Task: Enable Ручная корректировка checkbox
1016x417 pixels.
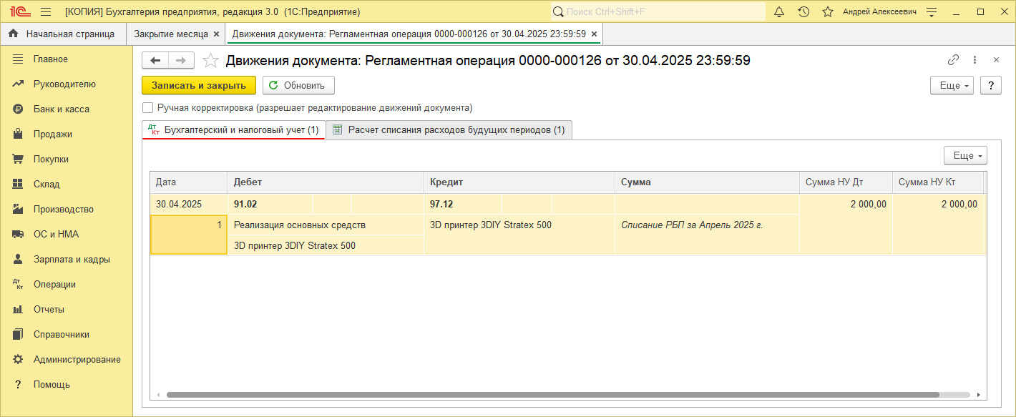Action: click(x=148, y=107)
